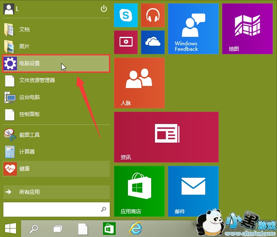277x237 pixels.
Task: Open taskbar search magnifier
Action: pos(34,229)
